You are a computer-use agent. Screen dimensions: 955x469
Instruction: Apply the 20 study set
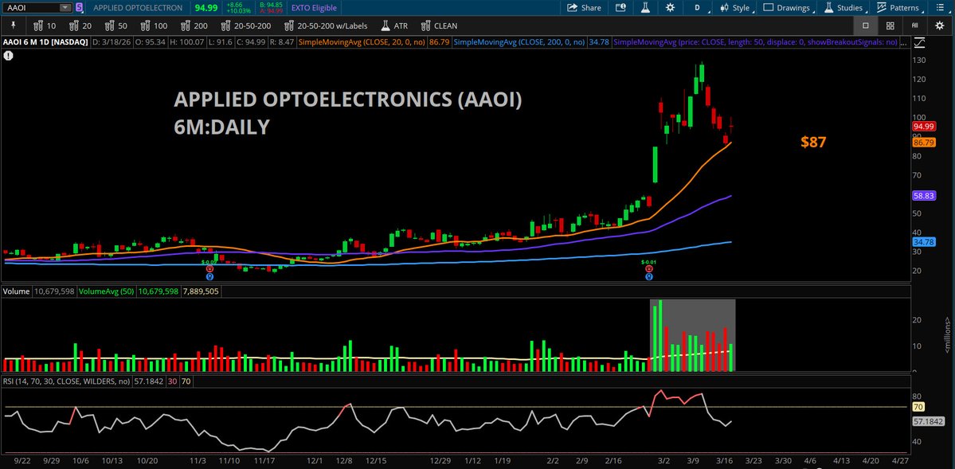click(81, 25)
